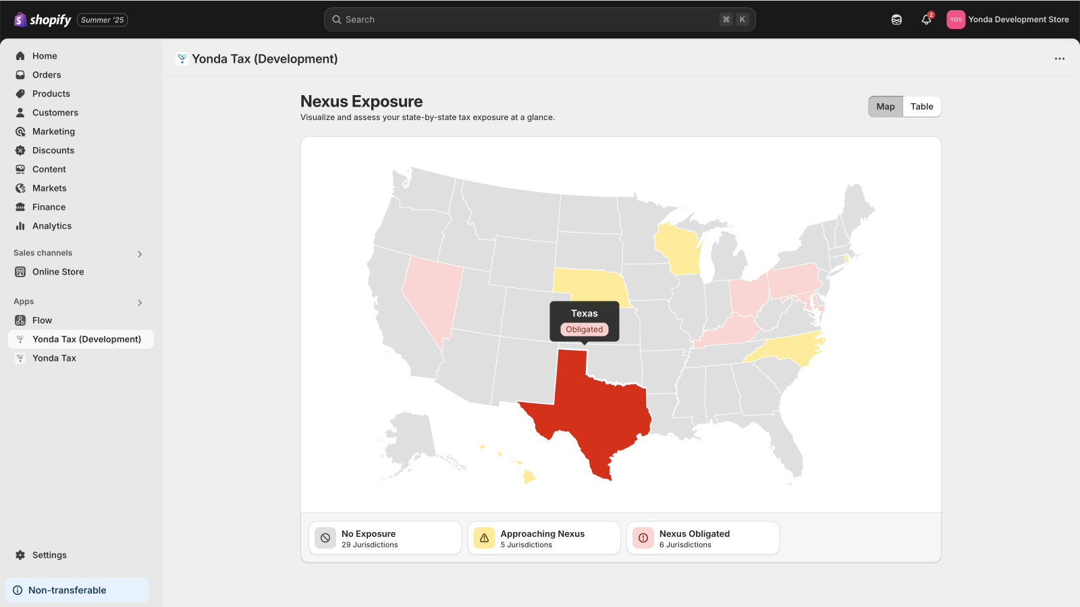Screen dimensions: 1080x607
Task: Click the Marketing target icon
Action: (x=20, y=132)
